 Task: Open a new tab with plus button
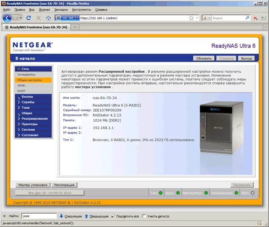coord(75,27)
